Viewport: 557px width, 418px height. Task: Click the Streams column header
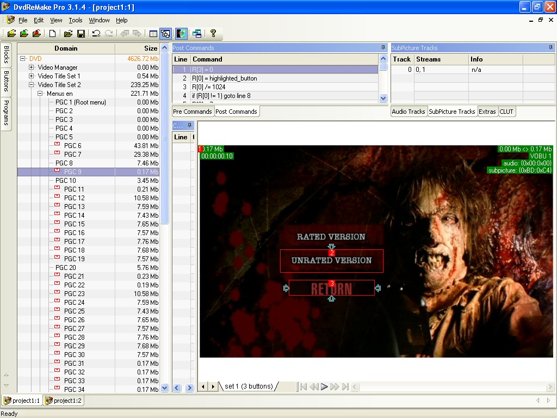click(x=441, y=59)
